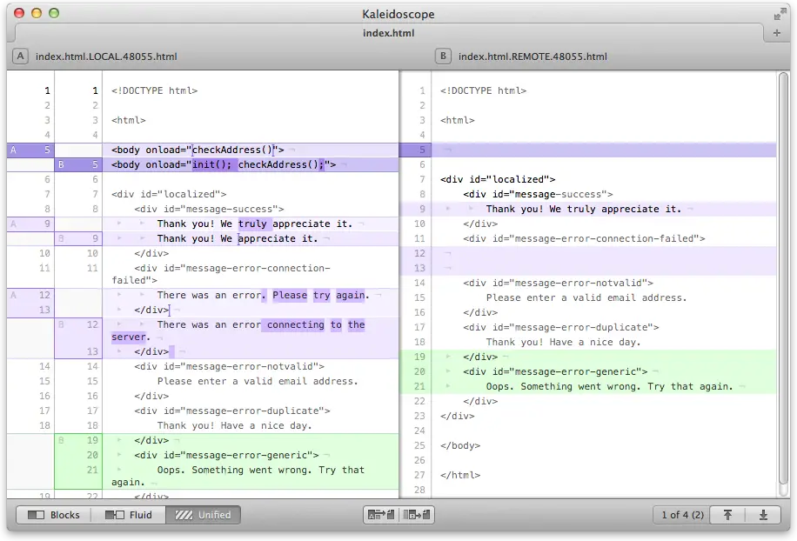The image size is (797, 541).
Task: Switch to Blocks view mode
Action: coord(53,515)
